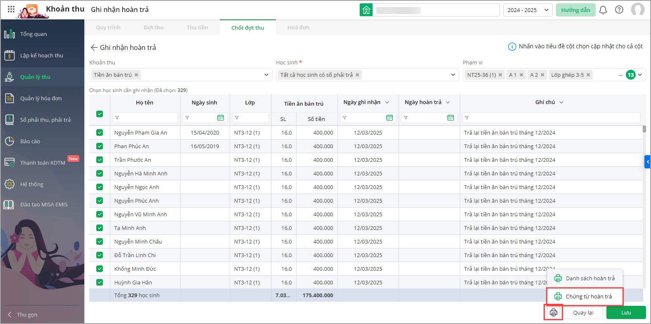Click the calendar icon in Ngày sinh filter

pos(221,118)
